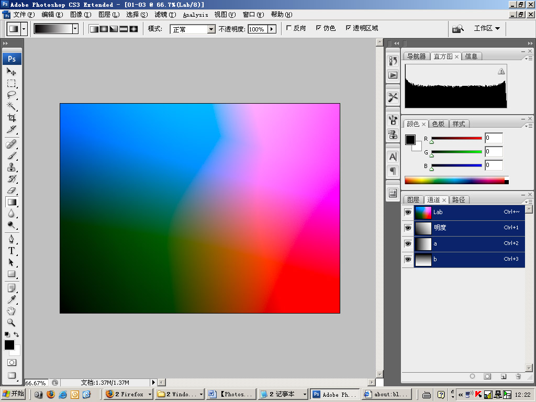The height and width of the screenshot is (402, 536).
Task: Select the Clone Stamp tool
Action: click(x=12, y=167)
